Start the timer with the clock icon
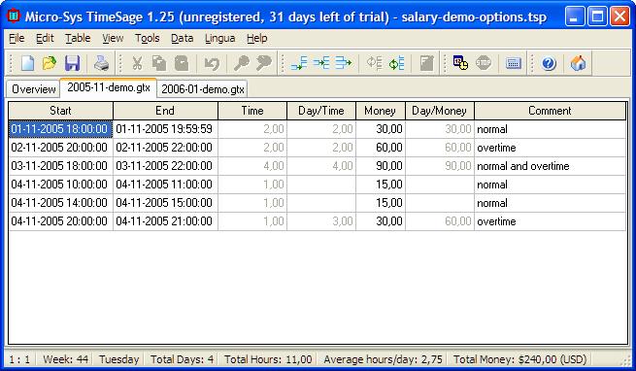The height and width of the screenshot is (371, 636). point(461,63)
